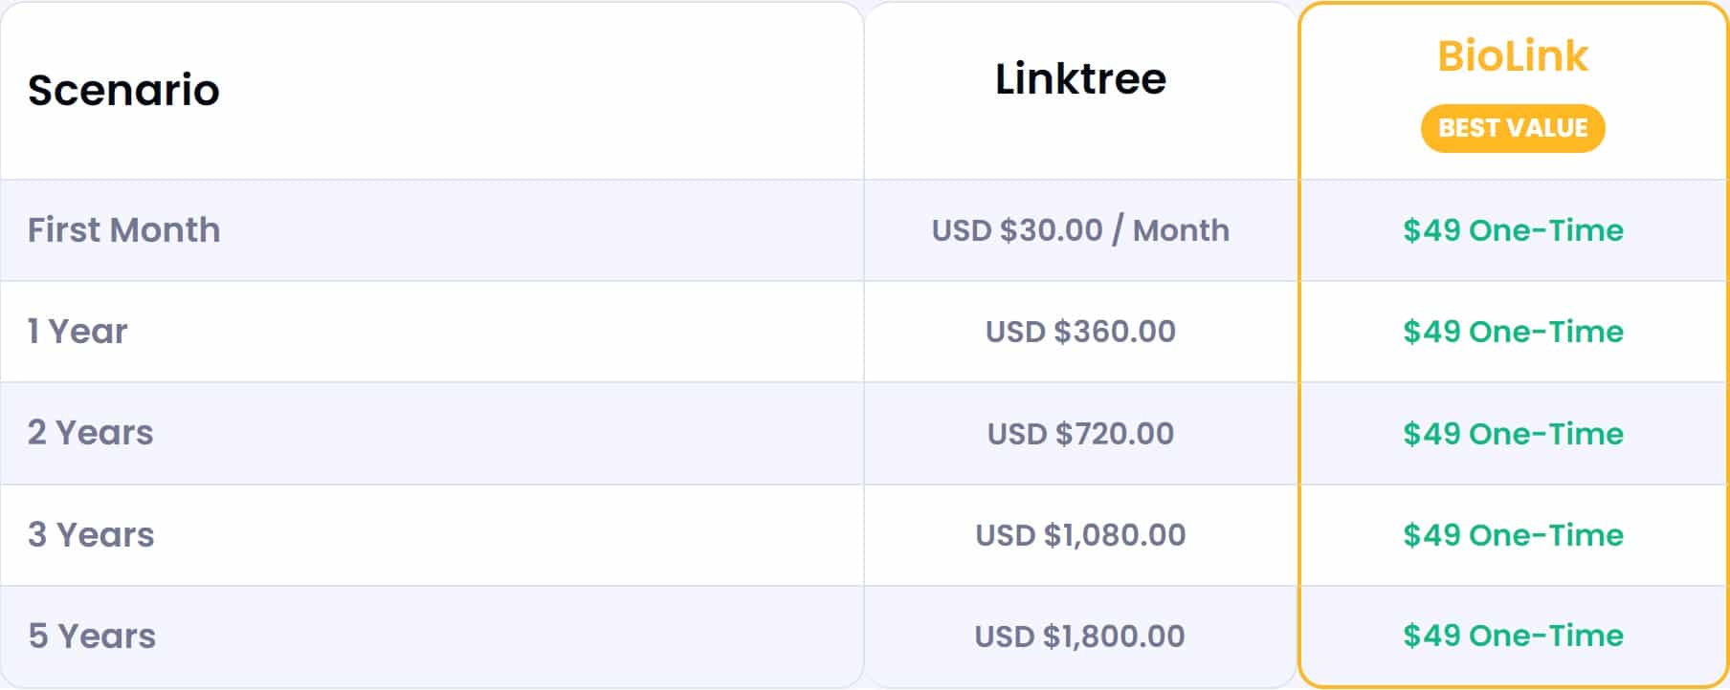Viewport: 1730px width, 690px height.
Task: Select the USD $1,080.00 cell
Action: (x=1080, y=535)
